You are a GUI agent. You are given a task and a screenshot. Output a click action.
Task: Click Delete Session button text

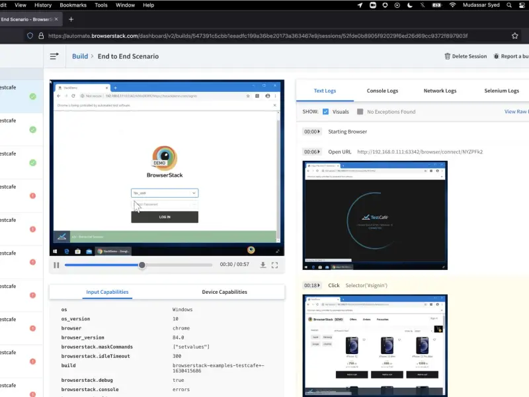[x=469, y=56]
